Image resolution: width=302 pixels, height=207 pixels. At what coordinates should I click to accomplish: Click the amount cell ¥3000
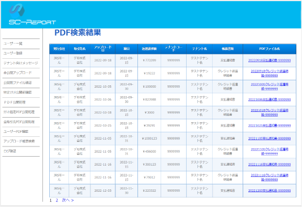tap(149, 113)
